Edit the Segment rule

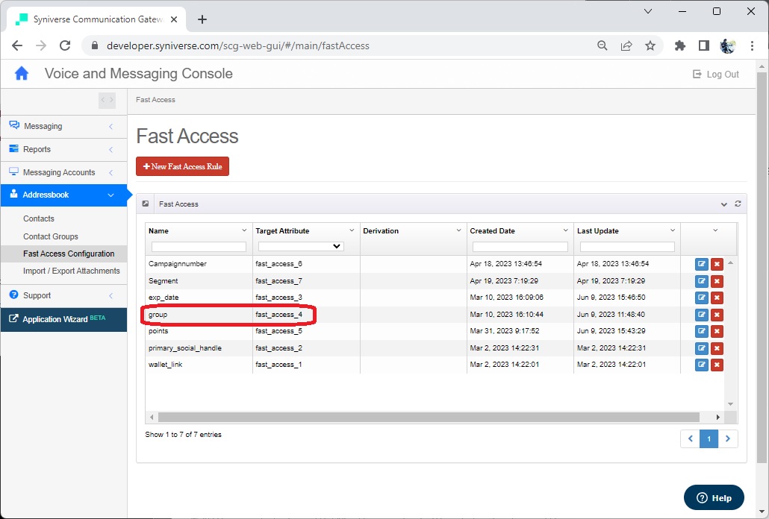coord(701,281)
